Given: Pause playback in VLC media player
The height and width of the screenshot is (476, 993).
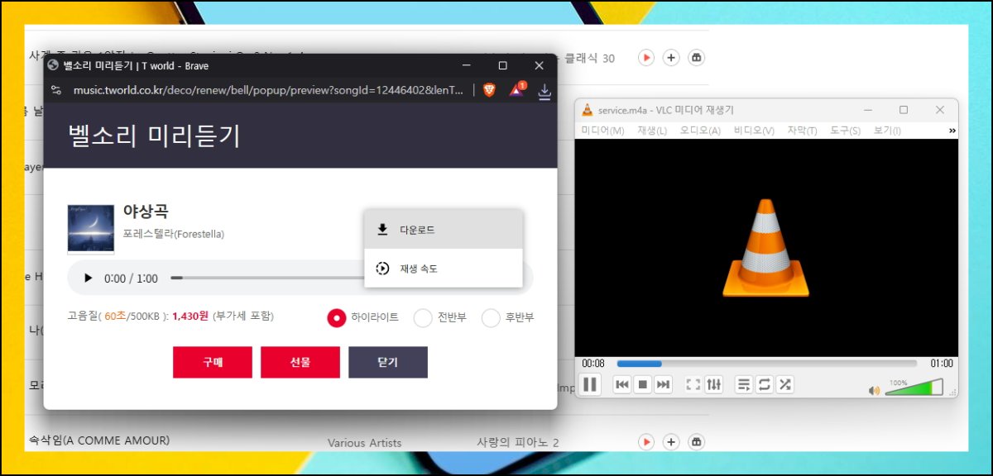Looking at the screenshot, I should click(x=590, y=384).
